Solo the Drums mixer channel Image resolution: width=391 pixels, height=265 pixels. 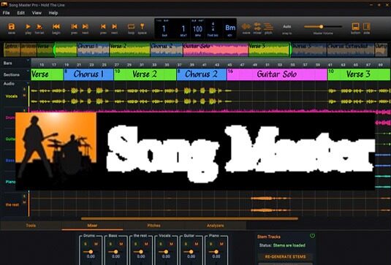coord(86,244)
